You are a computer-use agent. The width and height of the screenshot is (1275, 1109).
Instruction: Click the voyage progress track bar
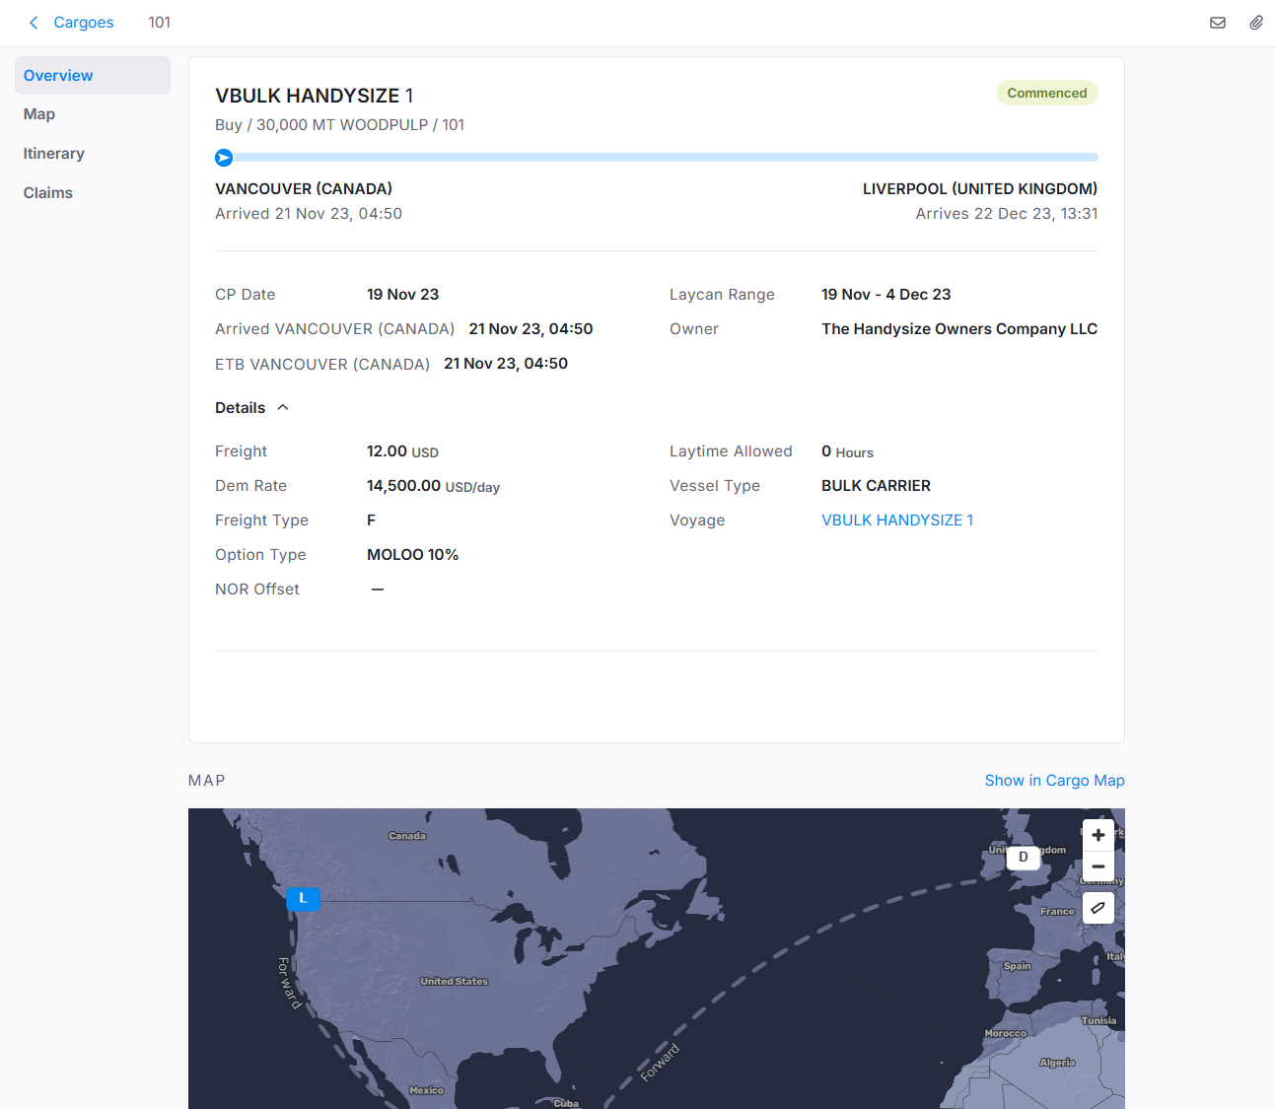661,158
